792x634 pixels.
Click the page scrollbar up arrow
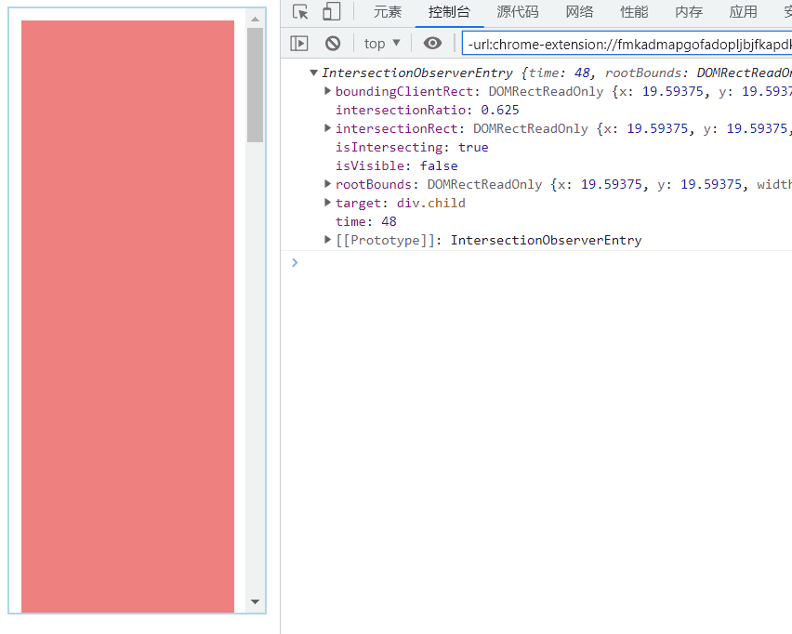(255, 20)
